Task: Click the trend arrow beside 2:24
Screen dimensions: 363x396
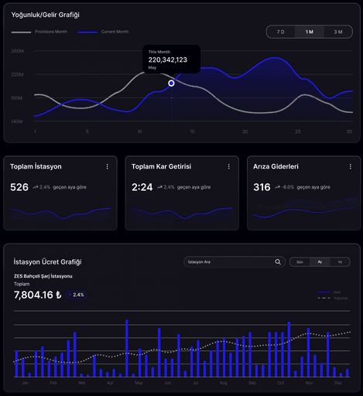Action: click(159, 187)
